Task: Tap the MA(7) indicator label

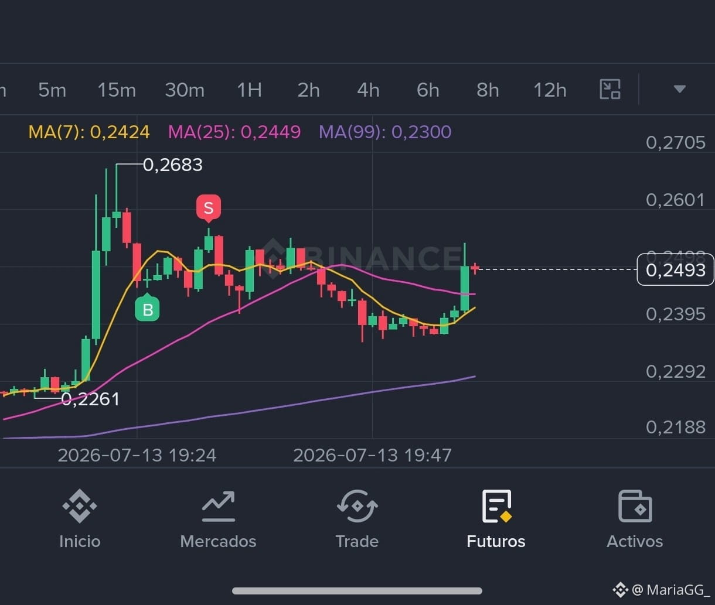Action: (x=89, y=132)
